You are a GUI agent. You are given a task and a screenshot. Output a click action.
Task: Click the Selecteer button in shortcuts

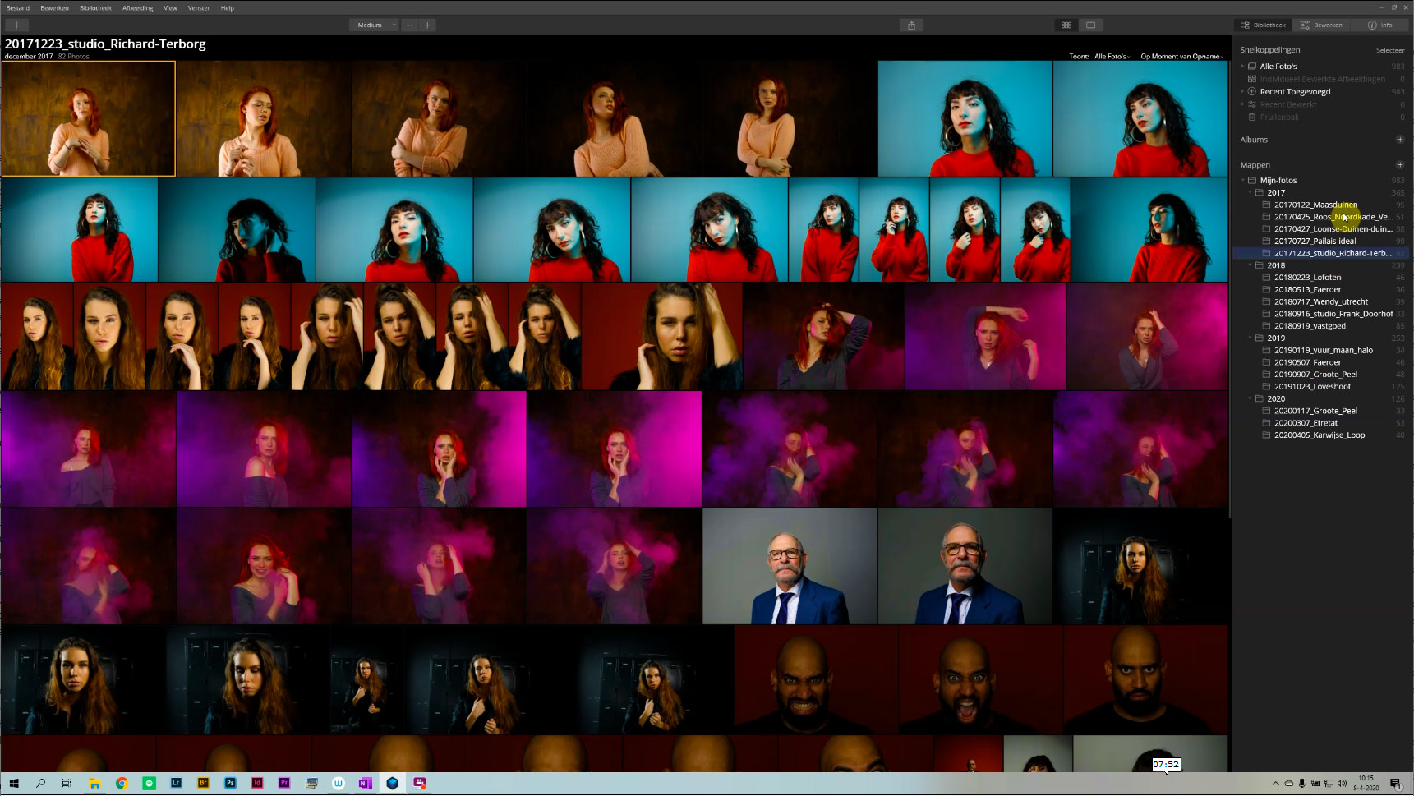click(x=1390, y=50)
